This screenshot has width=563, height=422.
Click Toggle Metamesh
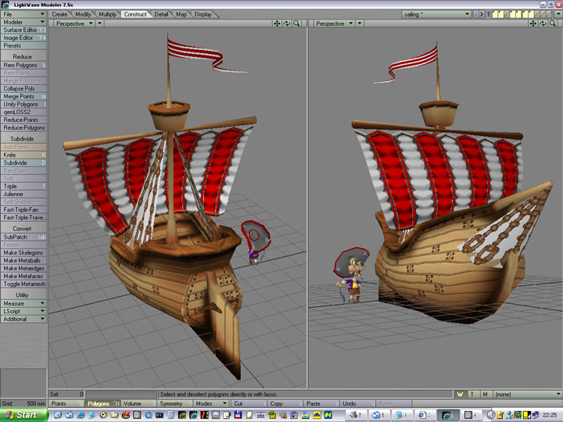click(23, 284)
